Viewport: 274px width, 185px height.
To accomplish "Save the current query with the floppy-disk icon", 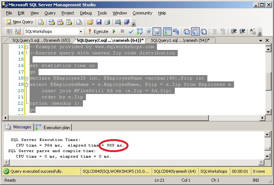I will pyautogui.click(x=99, y=22).
